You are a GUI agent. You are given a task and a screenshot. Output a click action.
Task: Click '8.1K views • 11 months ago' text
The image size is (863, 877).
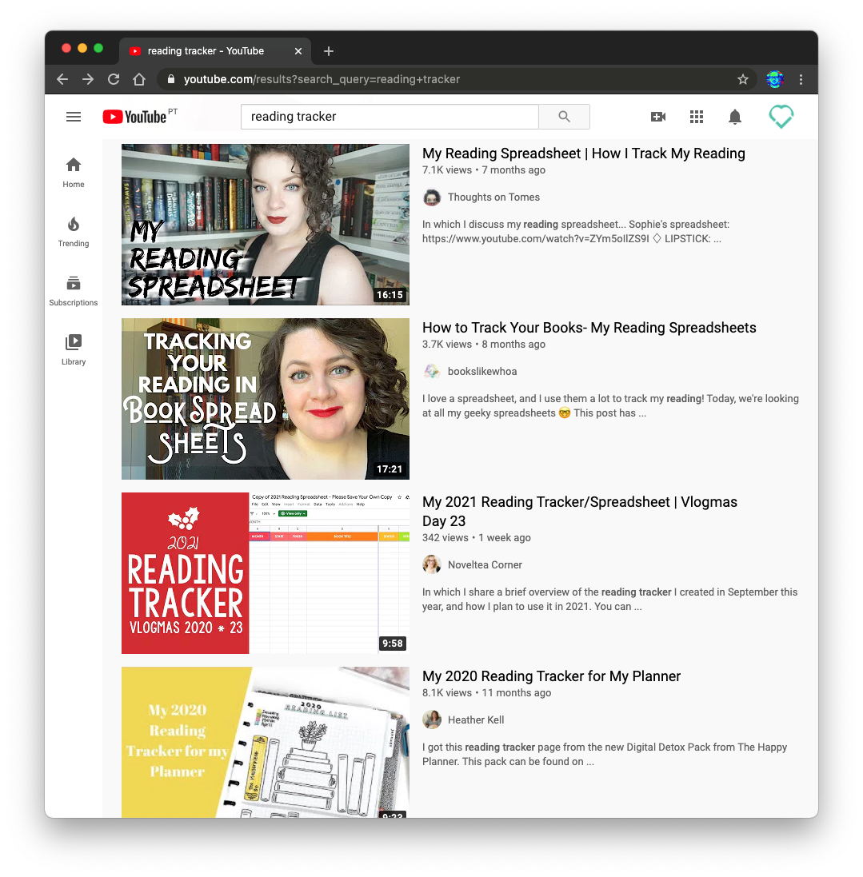486,693
